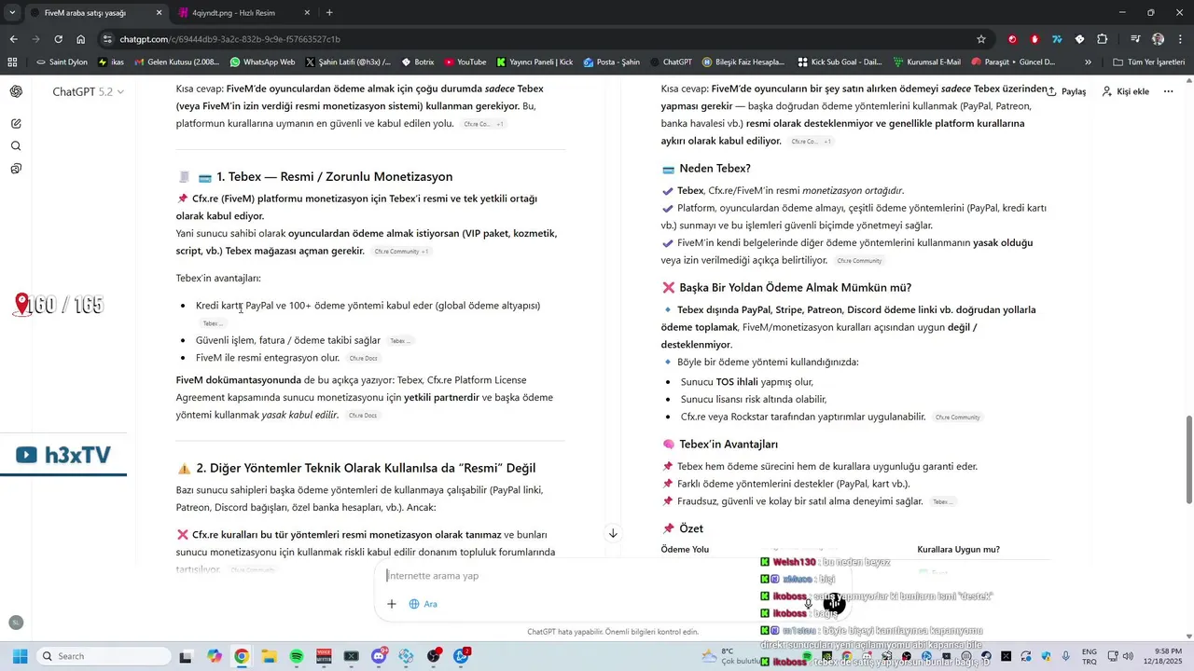
Task: Open Chrome from the taskbar
Action: pyautogui.click(x=242, y=656)
